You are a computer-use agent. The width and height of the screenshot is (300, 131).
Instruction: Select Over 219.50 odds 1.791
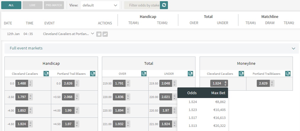click(x=119, y=83)
